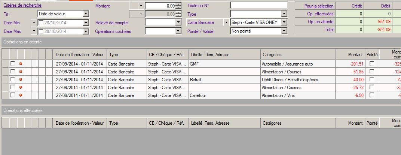
Task: Enable the Date Min checkbox
Action: [x=41, y=23]
